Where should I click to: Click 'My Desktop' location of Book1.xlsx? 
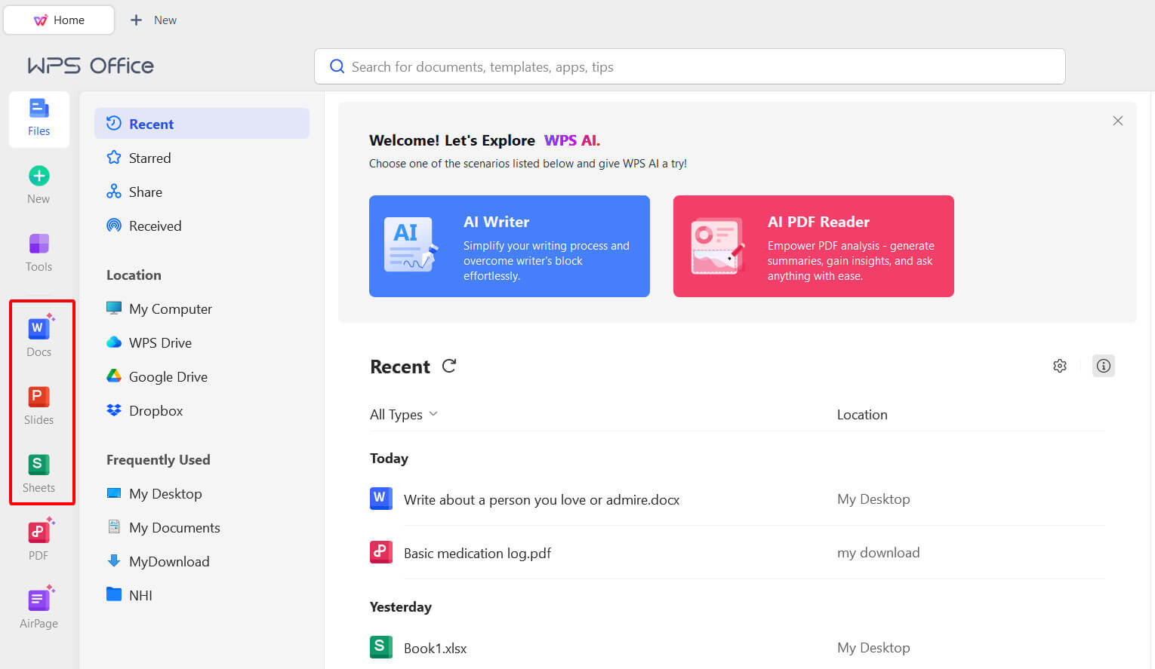(x=873, y=648)
